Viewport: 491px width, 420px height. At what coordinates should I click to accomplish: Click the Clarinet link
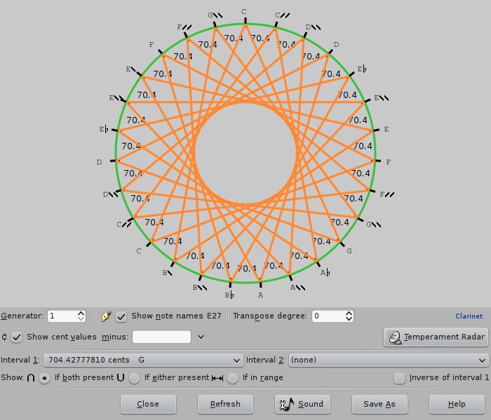[469, 316]
